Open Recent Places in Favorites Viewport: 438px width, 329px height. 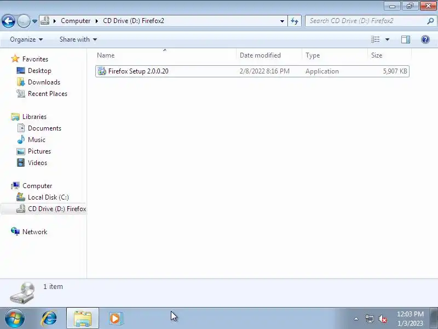[x=48, y=93]
